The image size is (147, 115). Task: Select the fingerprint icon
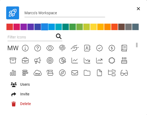62,48
